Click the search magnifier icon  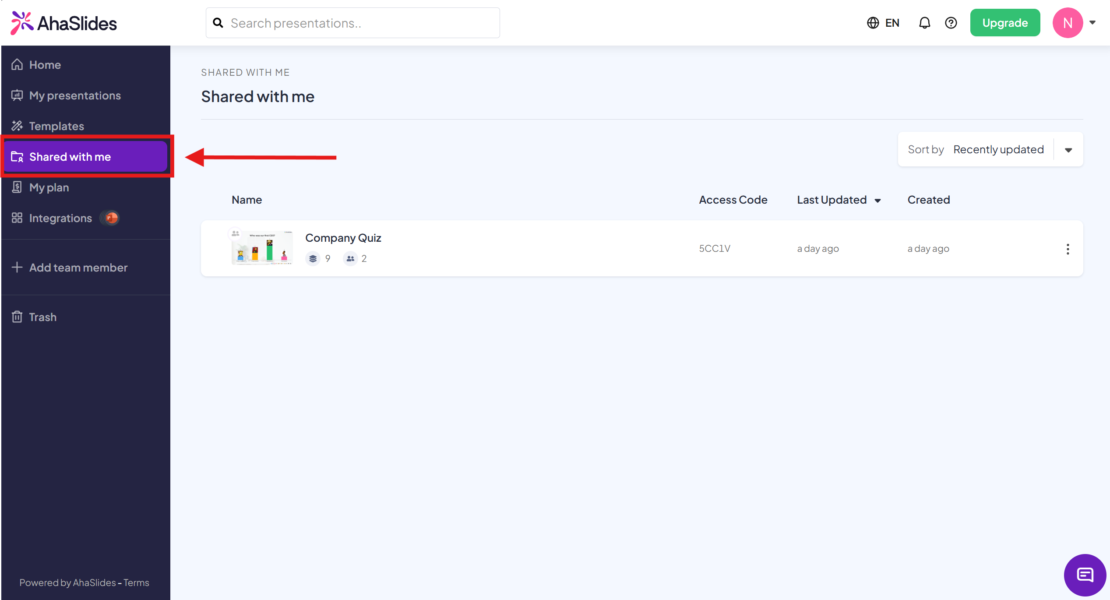click(218, 23)
